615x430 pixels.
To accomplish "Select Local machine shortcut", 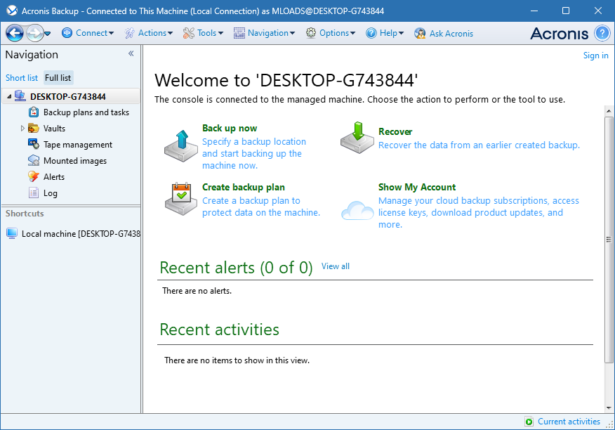I will click(x=81, y=234).
